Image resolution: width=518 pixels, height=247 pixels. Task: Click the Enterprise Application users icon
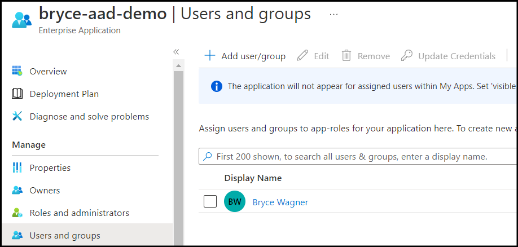(x=21, y=20)
